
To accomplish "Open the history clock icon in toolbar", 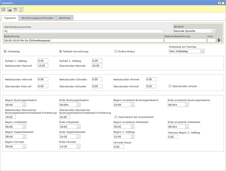I will tap(15, 9).
